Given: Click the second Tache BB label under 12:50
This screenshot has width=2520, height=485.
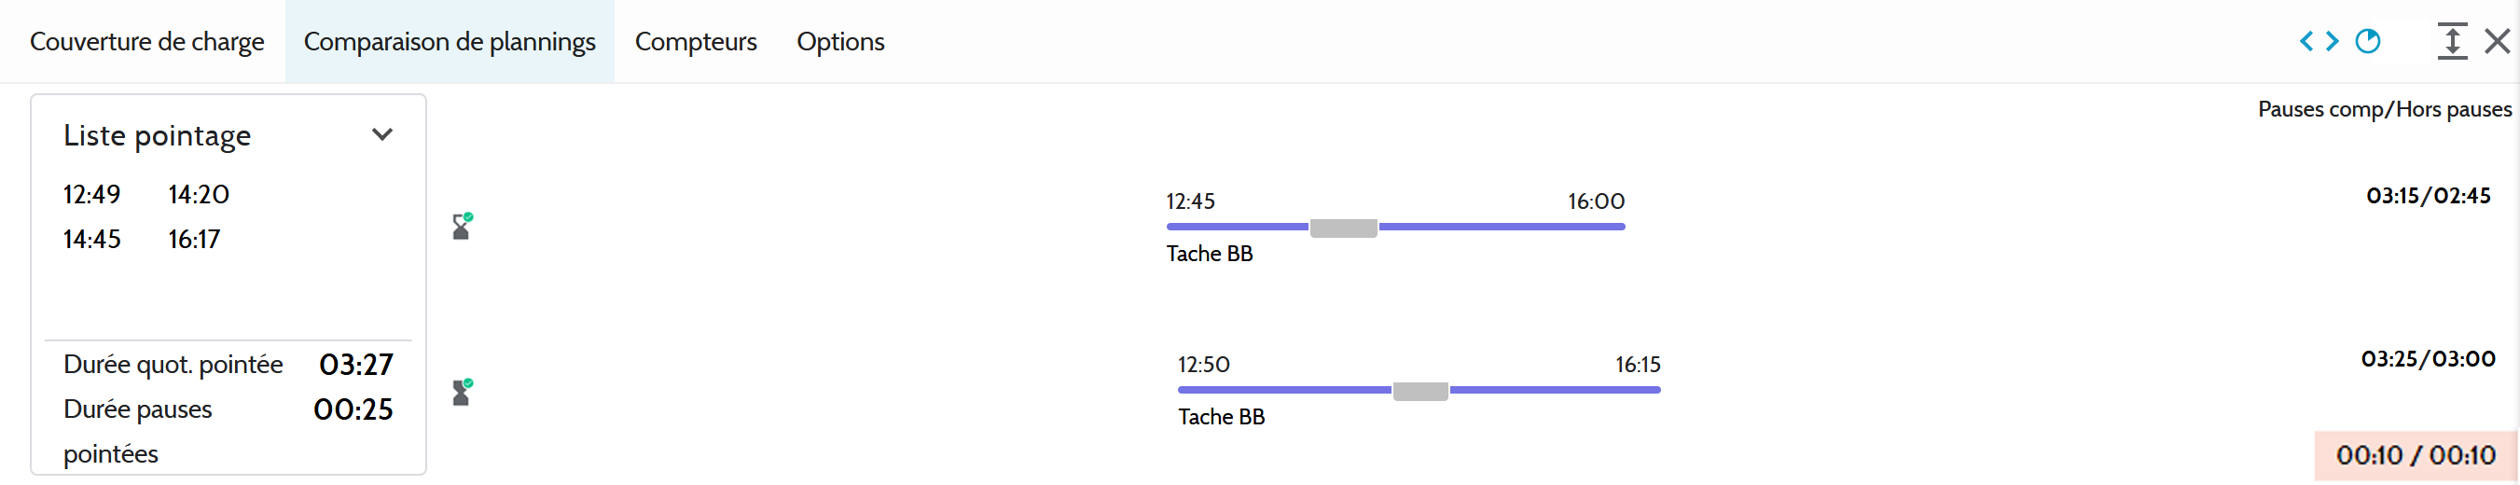Looking at the screenshot, I should point(1221,418).
